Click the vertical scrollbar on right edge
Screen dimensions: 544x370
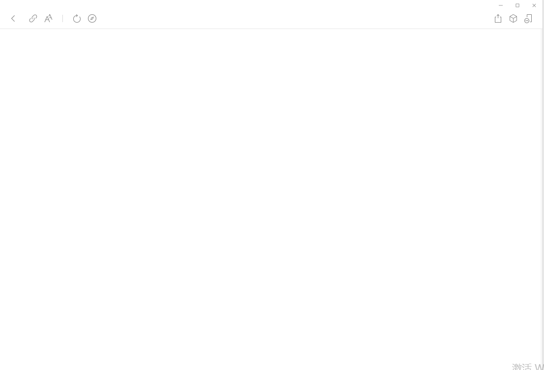pos(543,185)
